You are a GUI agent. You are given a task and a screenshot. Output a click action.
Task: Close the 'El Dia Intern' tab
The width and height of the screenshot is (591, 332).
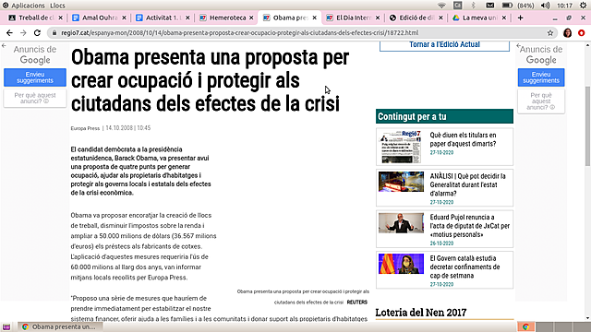pyautogui.click(x=378, y=18)
